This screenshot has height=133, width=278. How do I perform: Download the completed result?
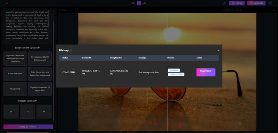[x=206, y=72]
